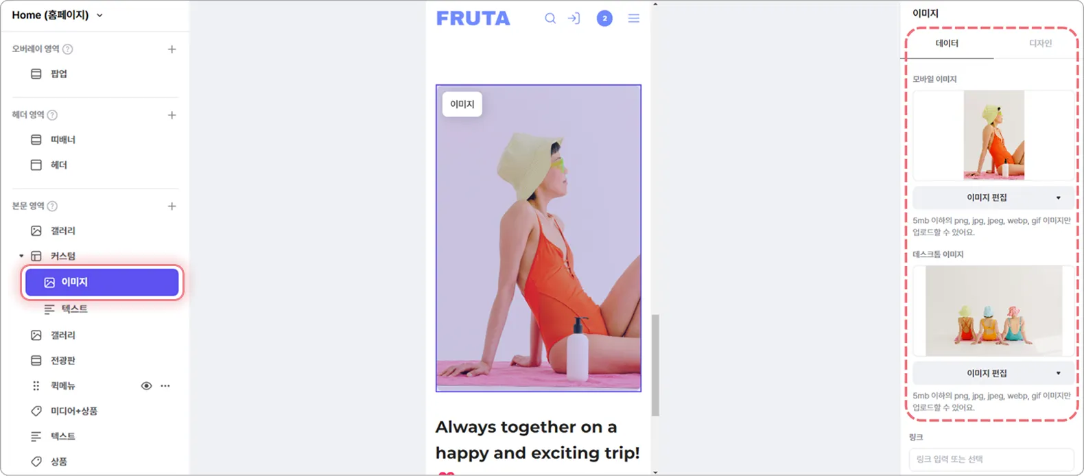This screenshot has width=1084, height=476.
Task: Click the 모바일 이미지 thumbnail preview
Action: click(993, 135)
